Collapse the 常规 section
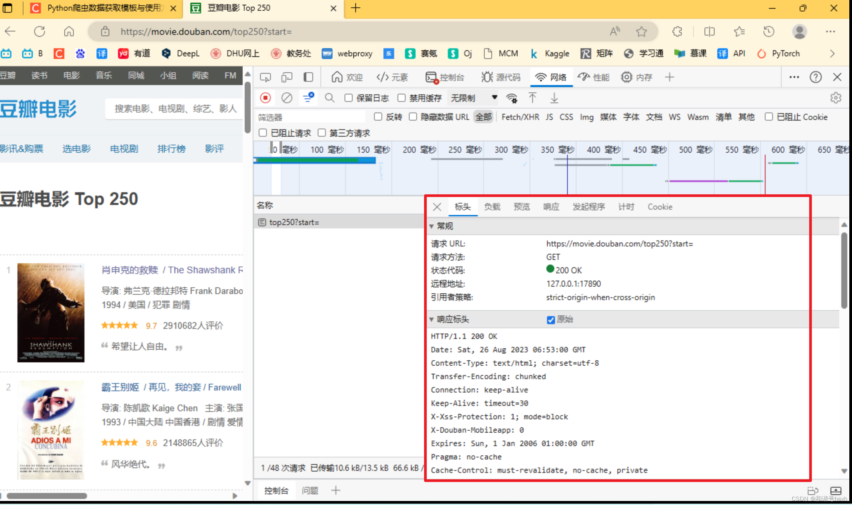 [x=432, y=226]
